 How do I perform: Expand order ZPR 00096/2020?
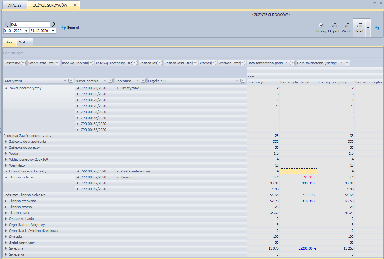pos(78,94)
